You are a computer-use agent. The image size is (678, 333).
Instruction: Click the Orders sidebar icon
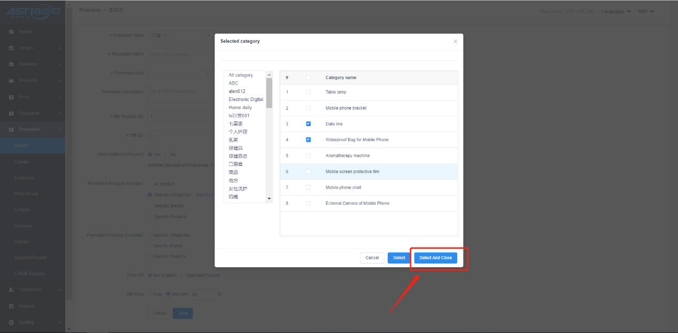click(11, 48)
